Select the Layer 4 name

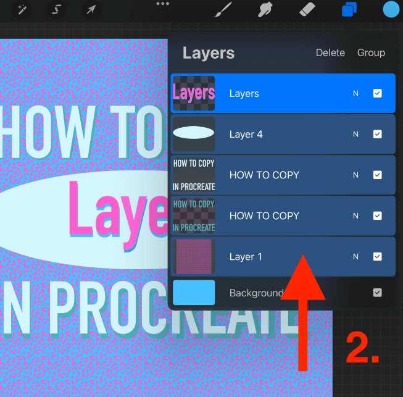click(x=246, y=134)
